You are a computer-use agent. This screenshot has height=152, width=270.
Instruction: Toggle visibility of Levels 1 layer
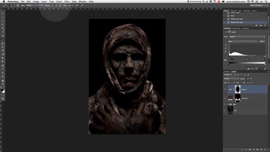coord(225,90)
